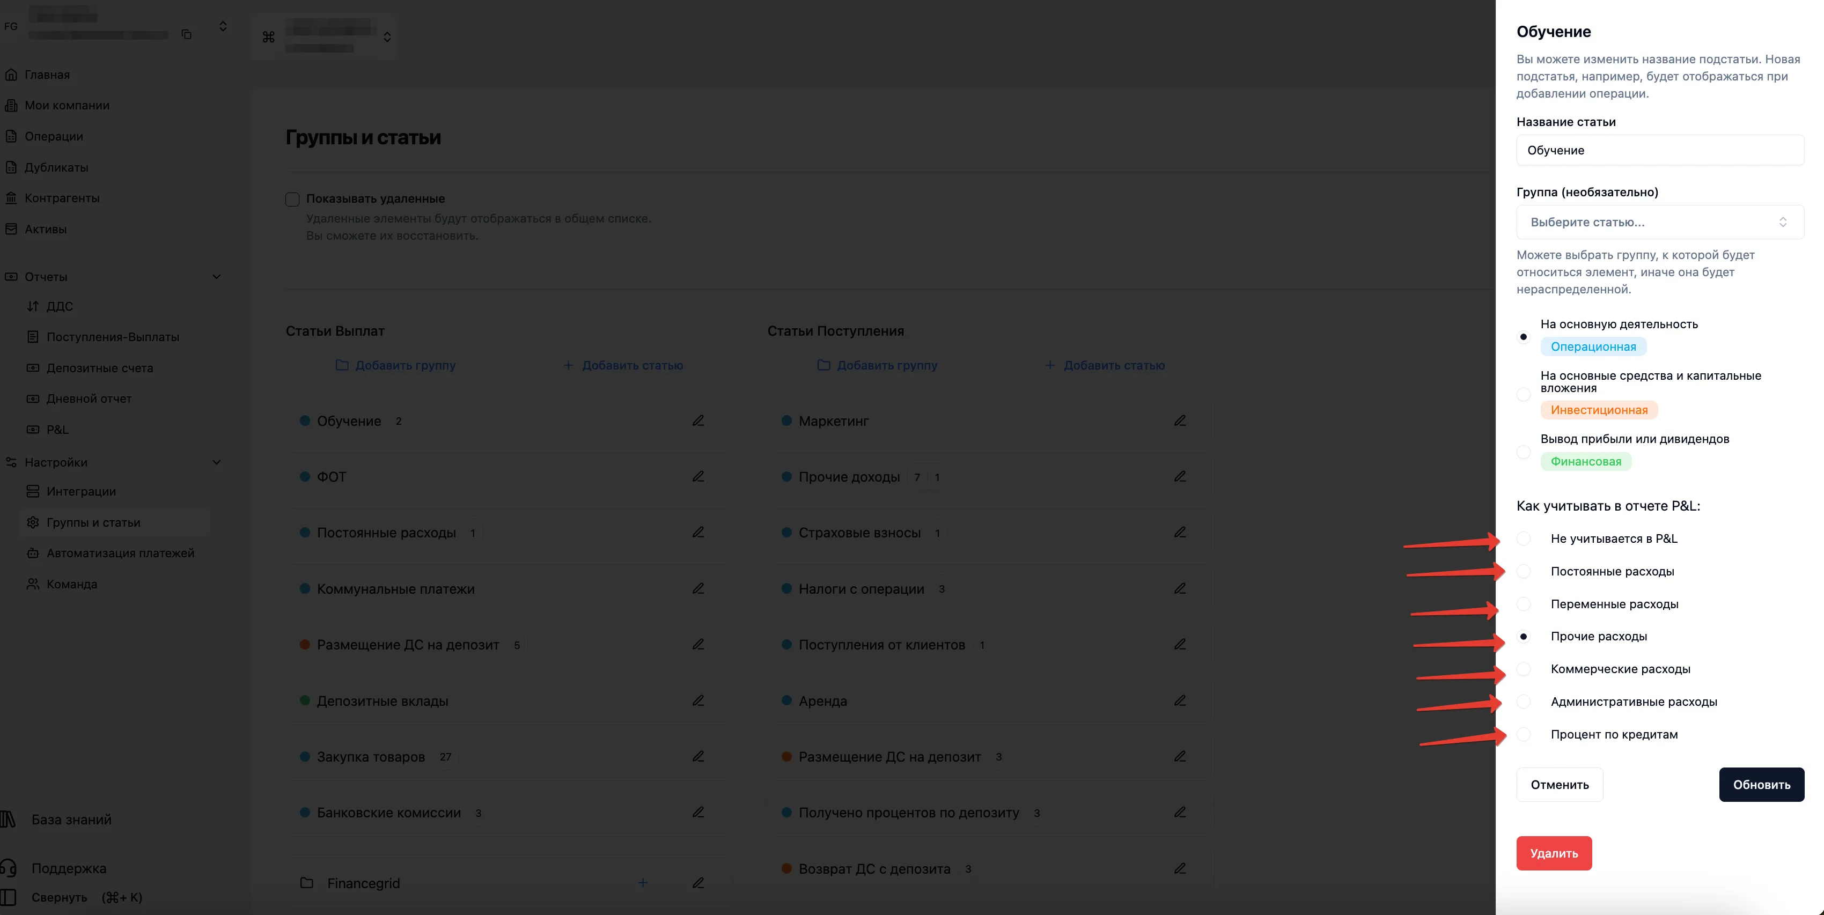The image size is (1824, 915).
Task: Edit the Коммунальные платежи item
Action: coord(698,588)
